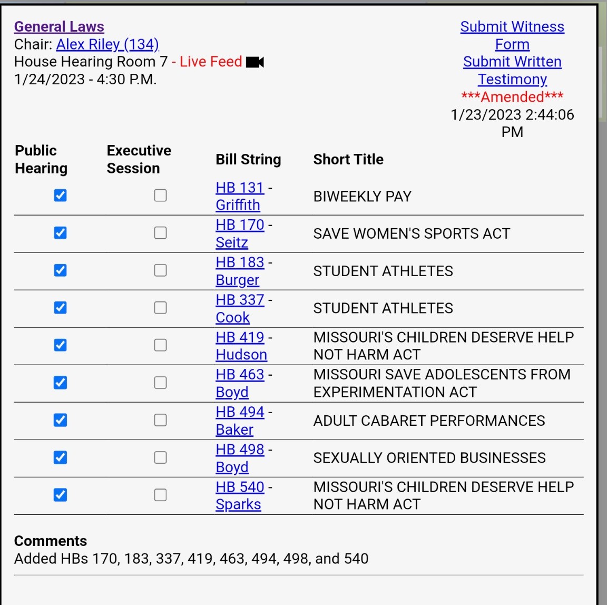Viewport: 607px width, 605px height.
Task: Toggle Public Hearing checkbox for HB 419
Action: pos(61,345)
